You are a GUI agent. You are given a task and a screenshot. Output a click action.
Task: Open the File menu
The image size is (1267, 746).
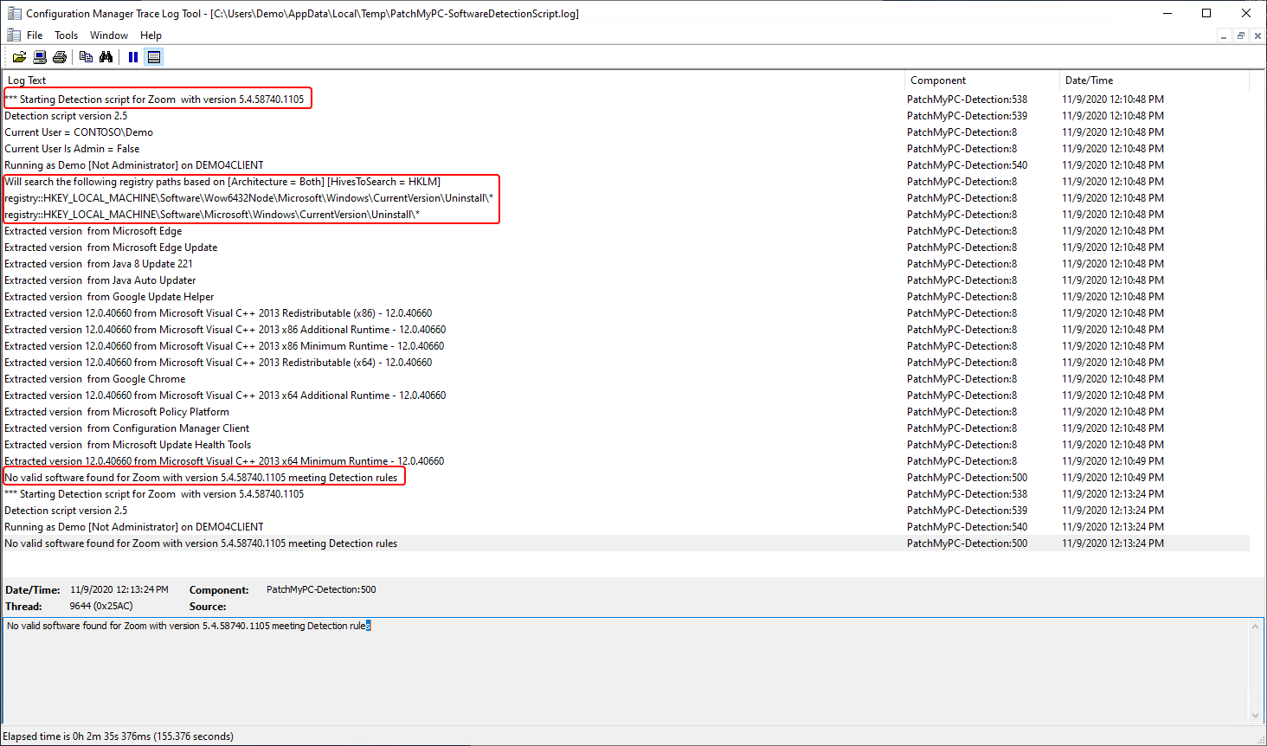[x=35, y=35]
